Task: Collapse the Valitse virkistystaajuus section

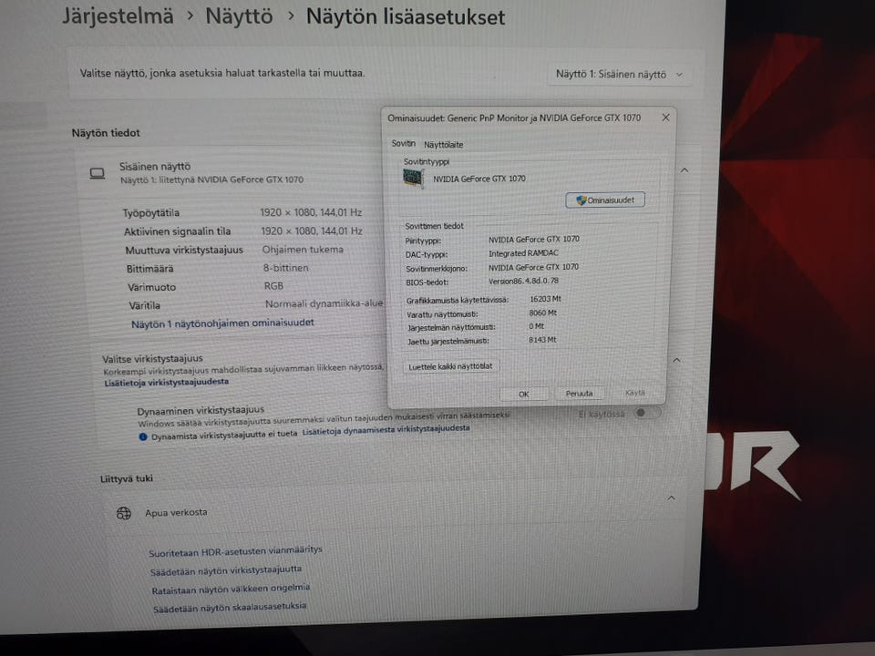Action: 676,361
